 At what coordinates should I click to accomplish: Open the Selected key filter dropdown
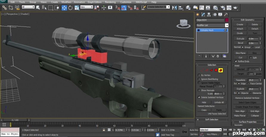[211, 130]
